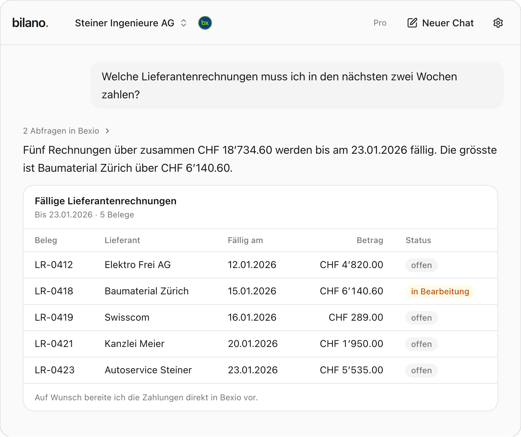Click the Bis 23.01.2026 · 5 Belege subtitle
The width and height of the screenshot is (521, 437).
84,215
